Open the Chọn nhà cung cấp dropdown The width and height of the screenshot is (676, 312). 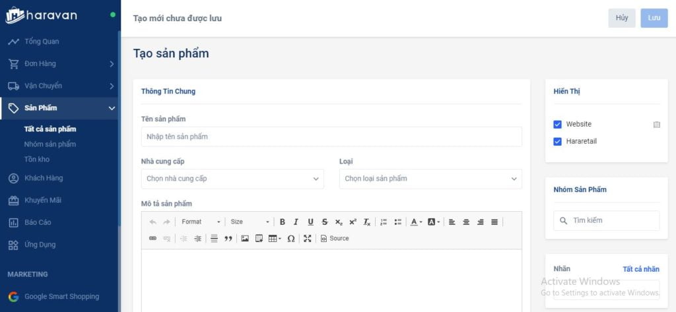click(x=232, y=179)
